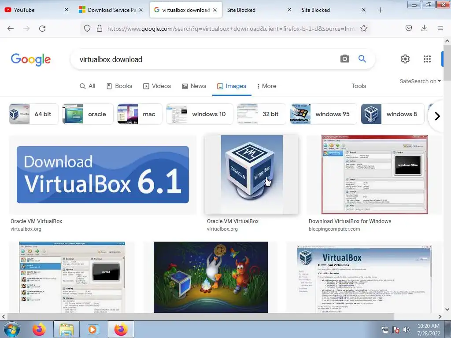Image resolution: width=451 pixels, height=338 pixels.
Task: Switch to the second Site Blocked tab
Action: point(334,10)
